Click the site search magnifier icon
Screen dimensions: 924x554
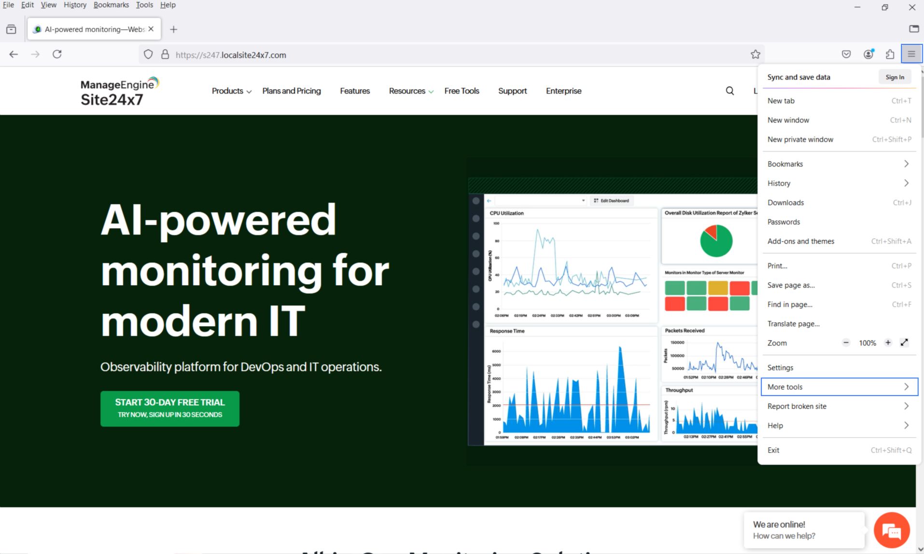[x=729, y=91]
